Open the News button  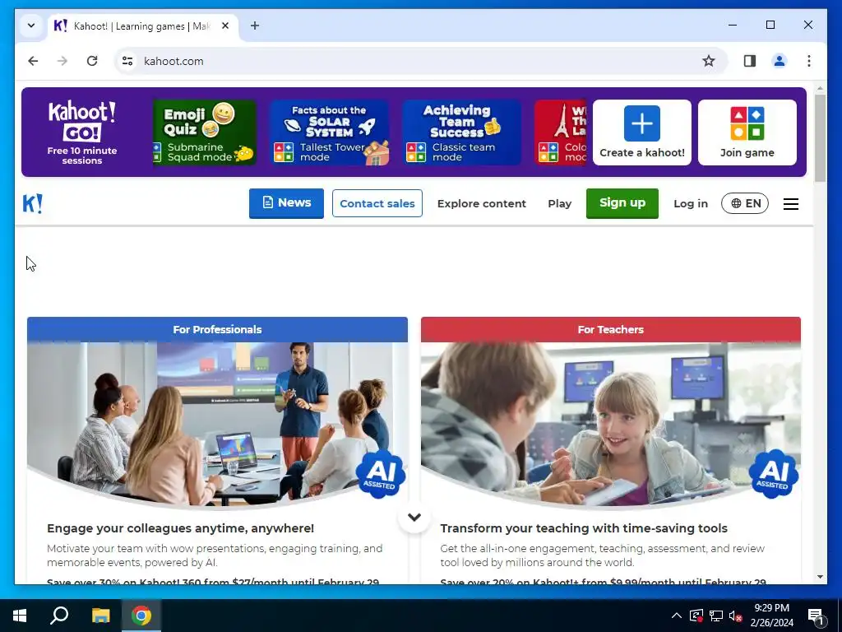(286, 203)
